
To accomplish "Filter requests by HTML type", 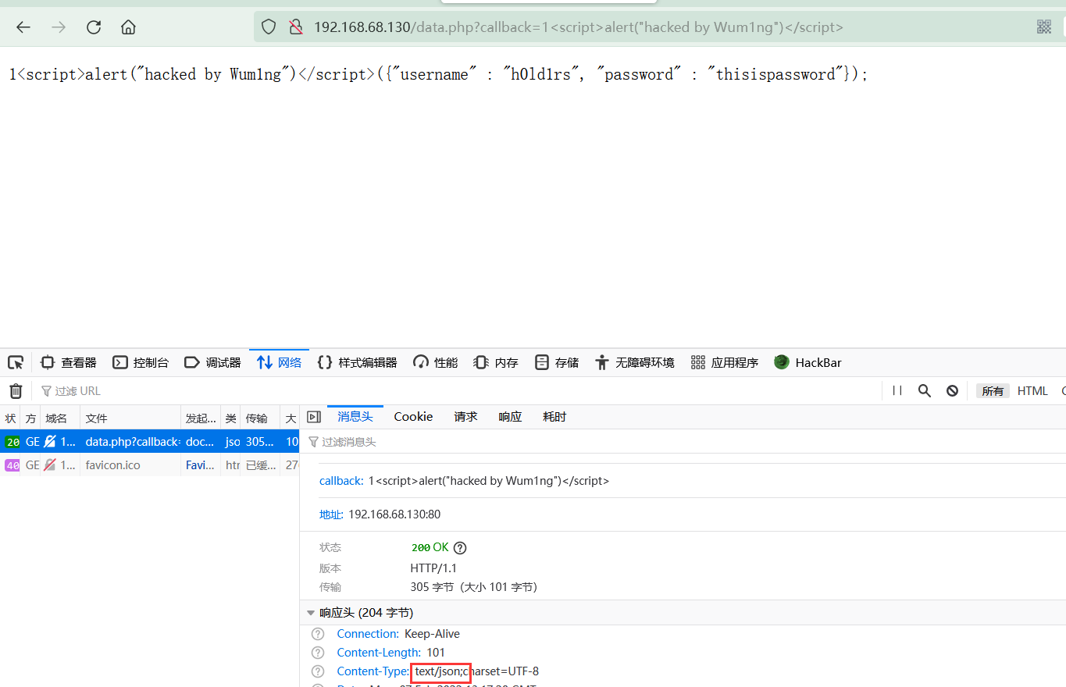I will point(1032,391).
